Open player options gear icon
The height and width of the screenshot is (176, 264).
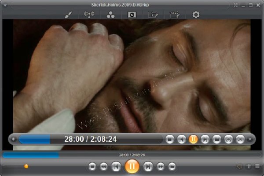click(196, 15)
